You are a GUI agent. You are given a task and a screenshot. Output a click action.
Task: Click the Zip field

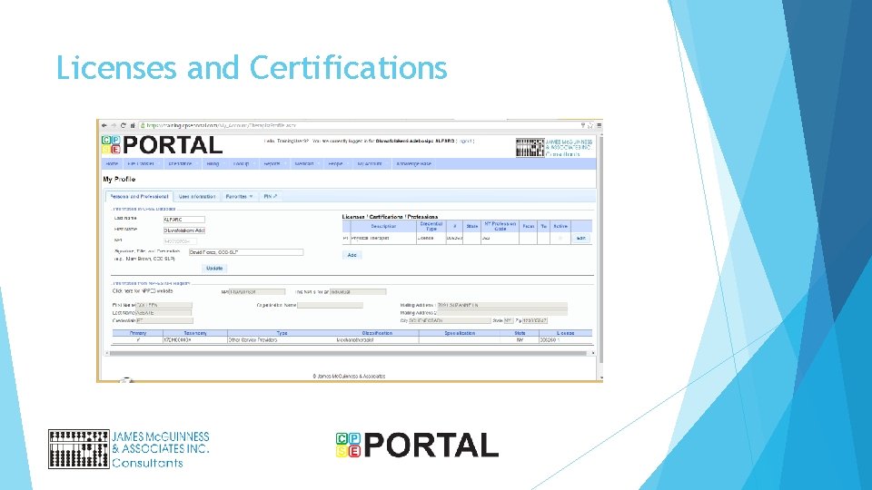point(535,320)
